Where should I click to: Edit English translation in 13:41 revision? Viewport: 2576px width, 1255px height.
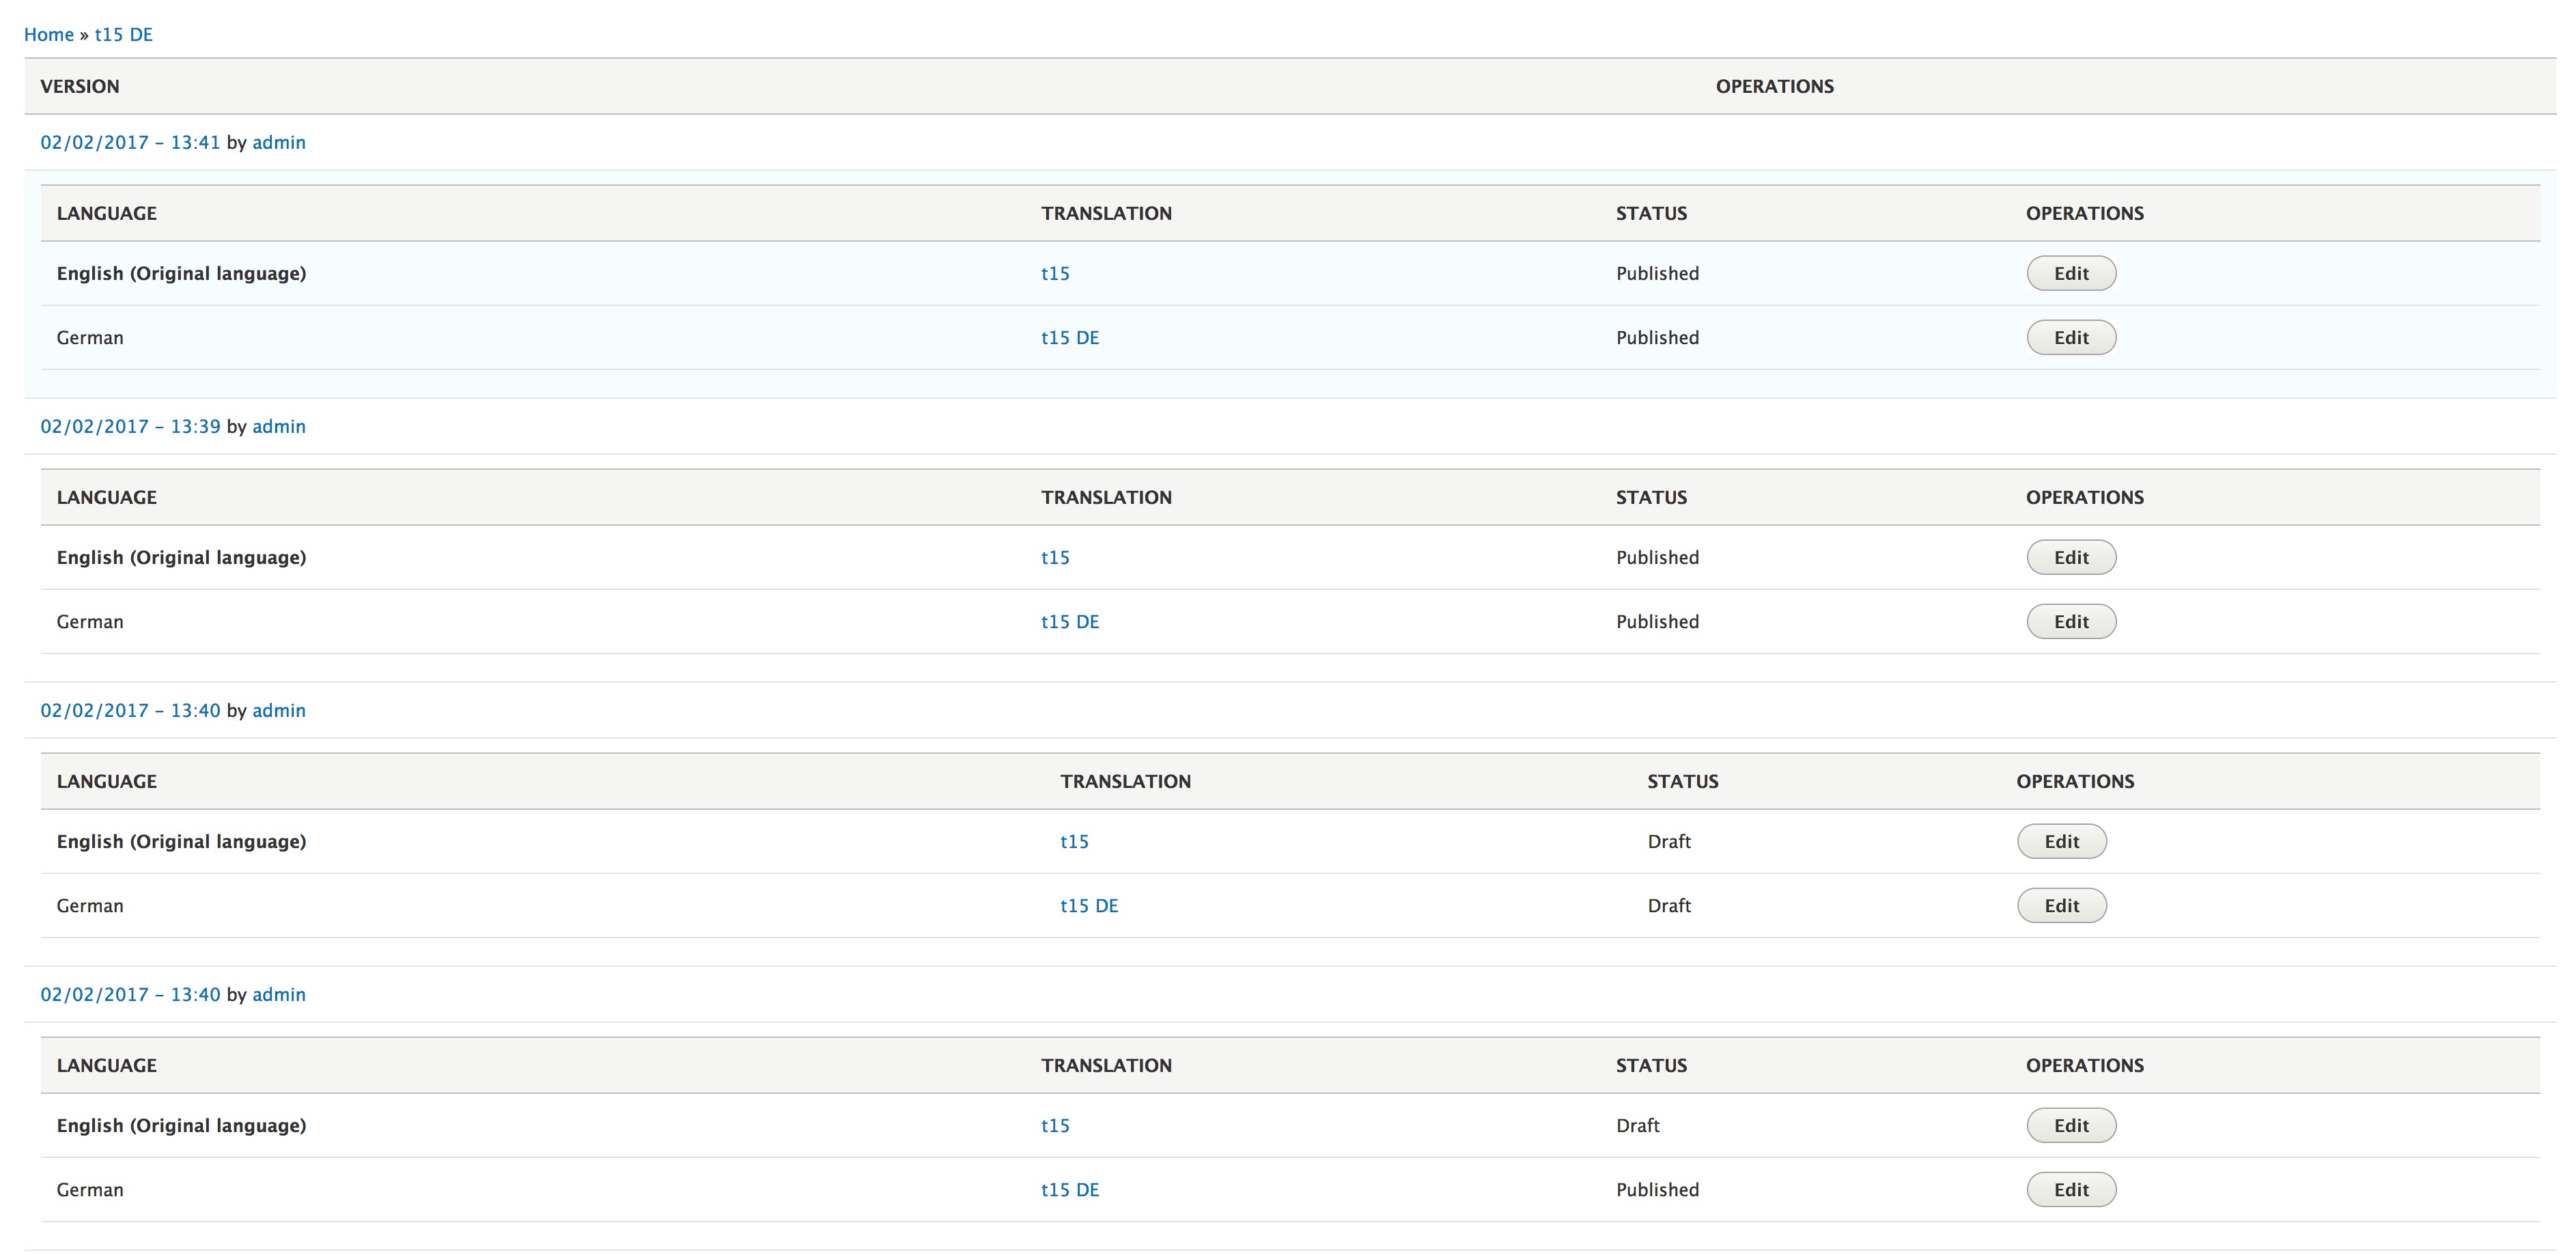pos(2070,273)
